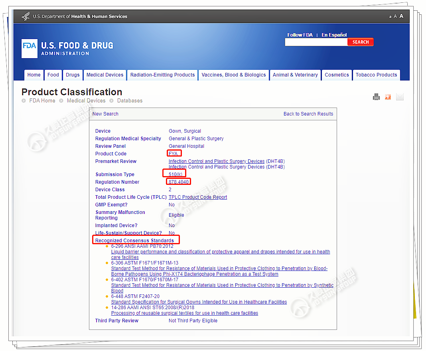This screenshot has width=426, height=351.
Task: Click 'Not Third Party Eligible' text
Action: tap(193, 321)
